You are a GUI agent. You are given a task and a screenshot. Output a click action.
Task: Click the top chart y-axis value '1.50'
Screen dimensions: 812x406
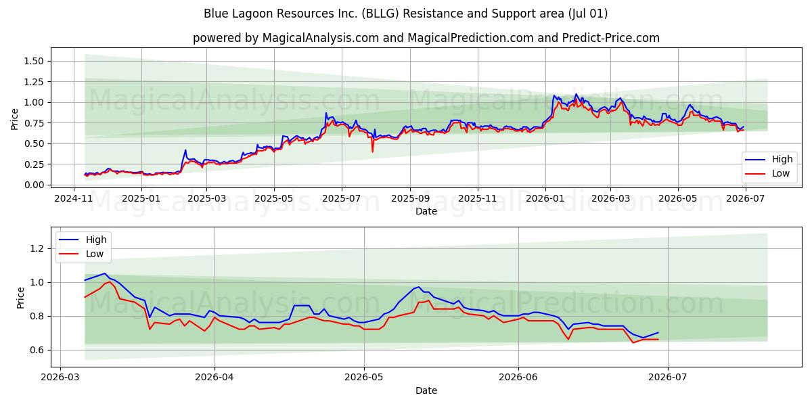pos(35,61)
